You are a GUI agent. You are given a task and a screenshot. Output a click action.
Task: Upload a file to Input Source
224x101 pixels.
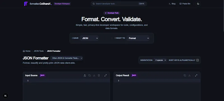[85, 76]
